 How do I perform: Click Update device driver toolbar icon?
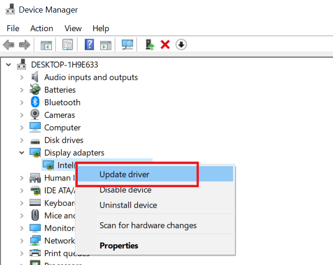150,45
